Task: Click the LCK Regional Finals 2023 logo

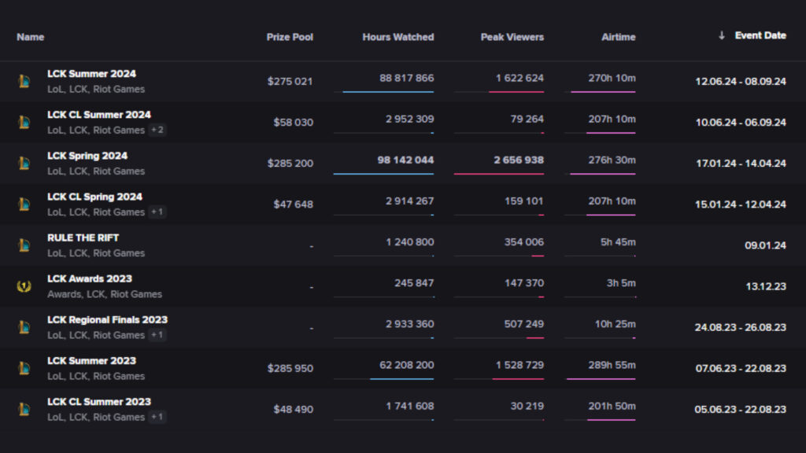Action: pos(24,326)
